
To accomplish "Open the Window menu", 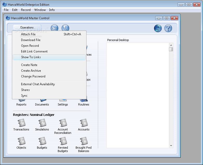I will click(x=40, y=10).
